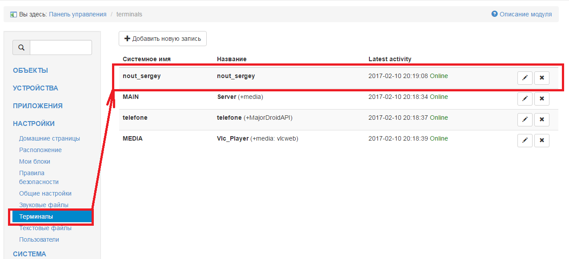Click the nout_sergey title cell in Название column
The image size is (569, 259).
pos(236,76)
